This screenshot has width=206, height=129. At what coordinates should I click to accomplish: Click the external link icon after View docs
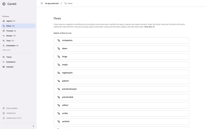154,27
